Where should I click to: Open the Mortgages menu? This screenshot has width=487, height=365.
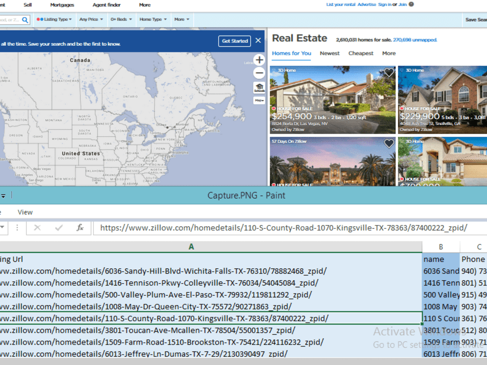click(62, 5)
